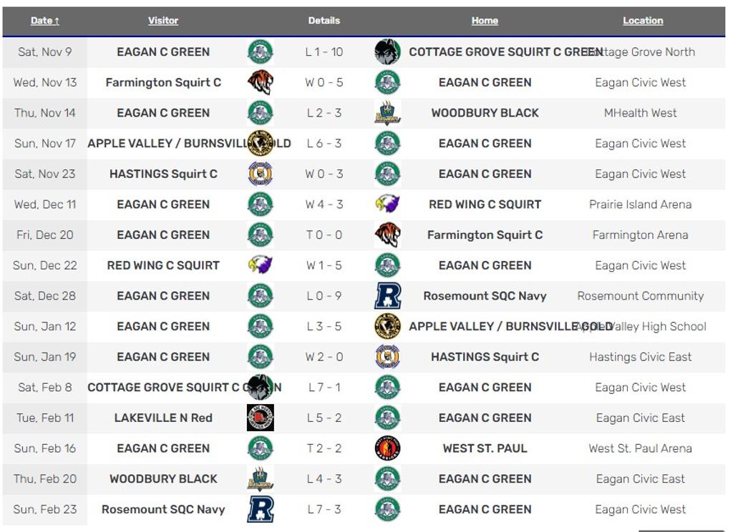Click Farmington tiger logo in Nov 13 row

[x=260, y=82]
